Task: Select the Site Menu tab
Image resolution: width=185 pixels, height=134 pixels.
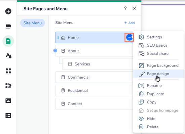Action: point(33,23)
